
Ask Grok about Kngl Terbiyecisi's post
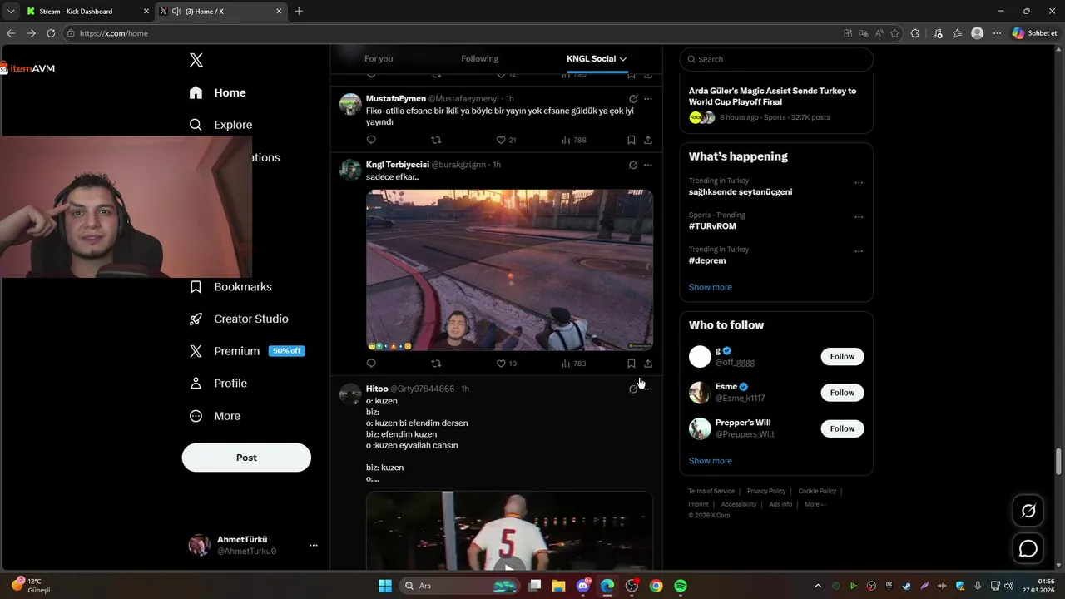click(x=633, y=165)
